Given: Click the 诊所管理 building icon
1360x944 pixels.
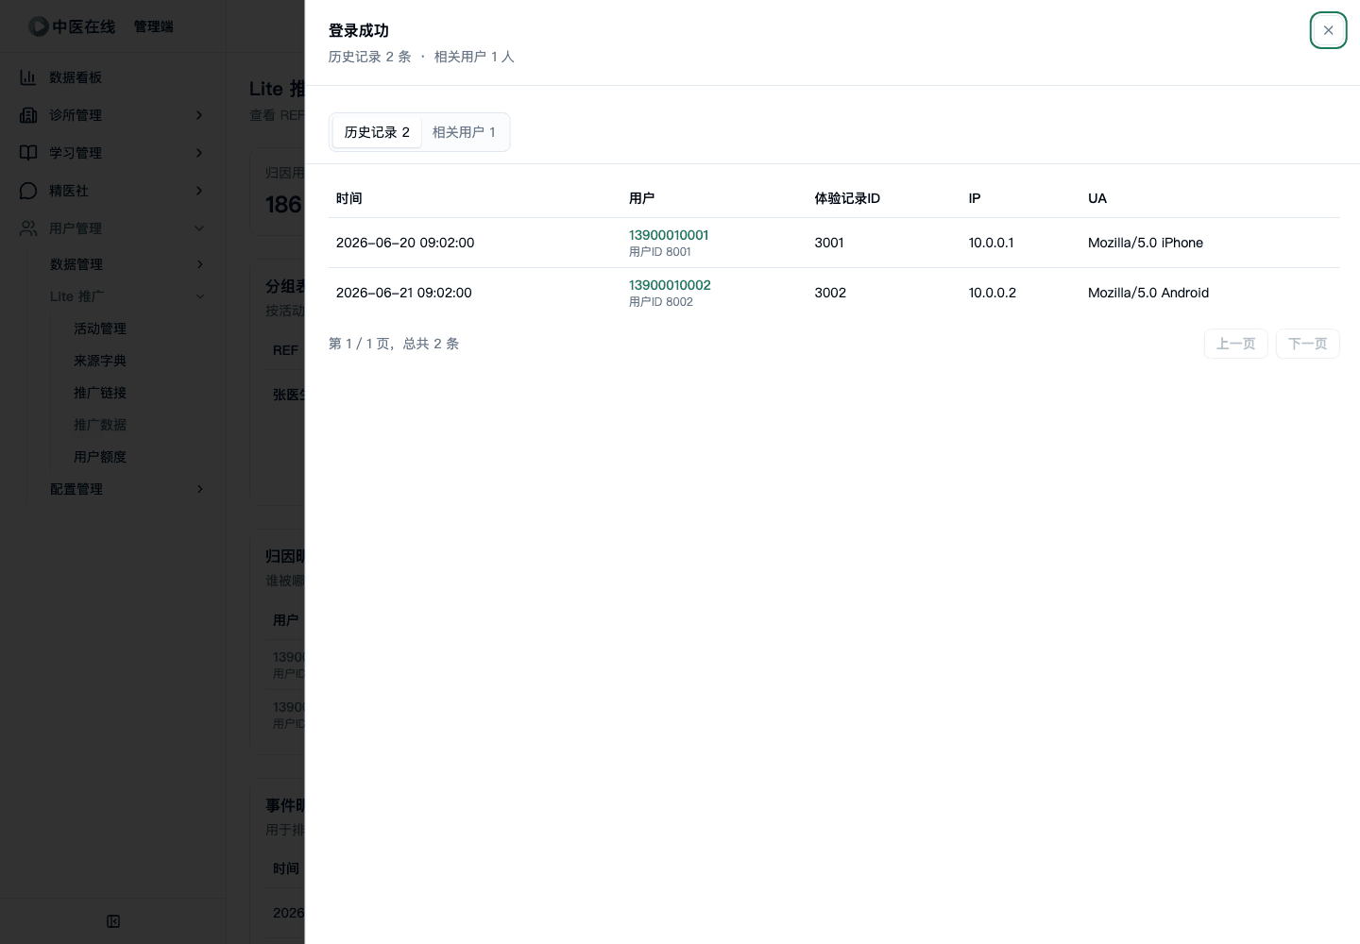Looking at the screenshot, I should click(x=28, y=115).
